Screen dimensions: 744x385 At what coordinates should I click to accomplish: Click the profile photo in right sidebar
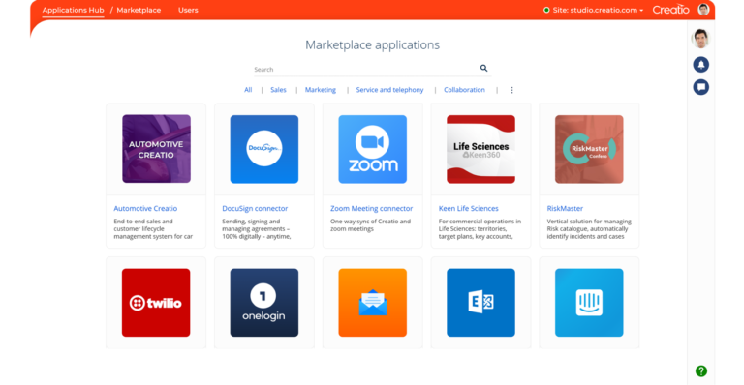coord(700,39)
